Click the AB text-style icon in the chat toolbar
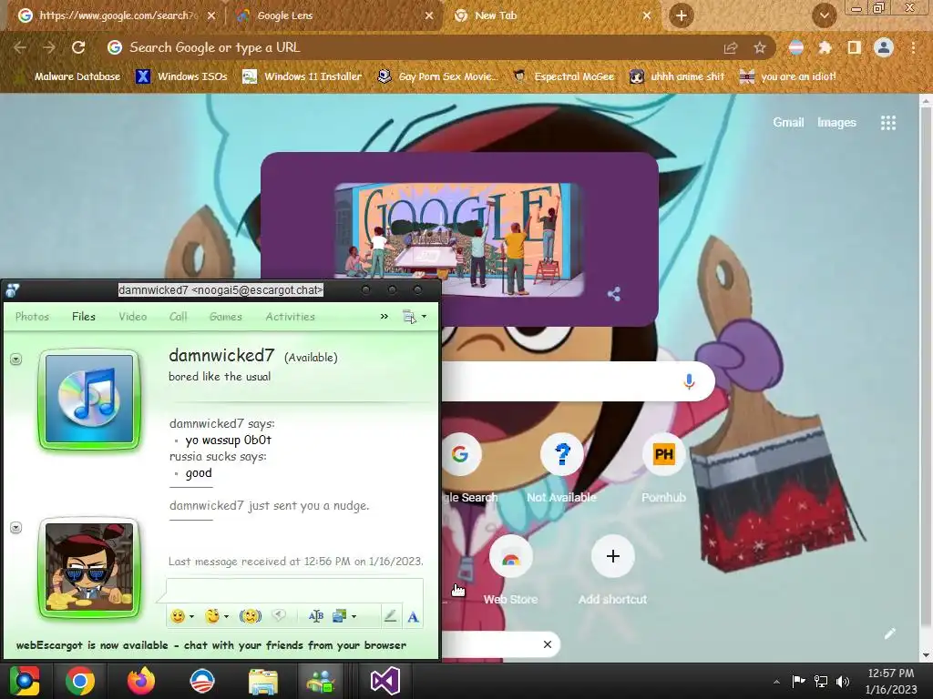Viewport: 933px width, 699px height. [x=316, y=616]
